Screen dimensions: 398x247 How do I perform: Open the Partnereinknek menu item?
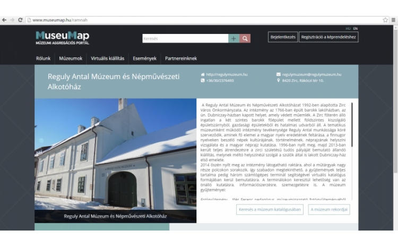(181, 58)
